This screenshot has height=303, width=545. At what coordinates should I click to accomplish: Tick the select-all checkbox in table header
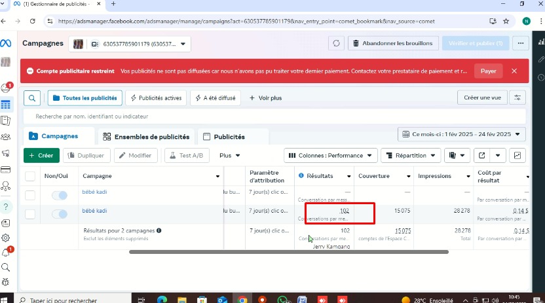coord(30,176)
